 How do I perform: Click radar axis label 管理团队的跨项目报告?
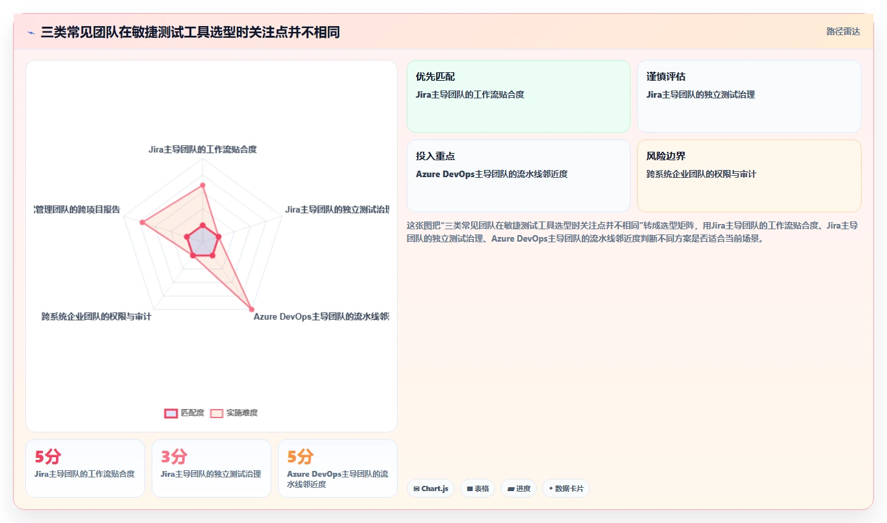coord(77,210)
